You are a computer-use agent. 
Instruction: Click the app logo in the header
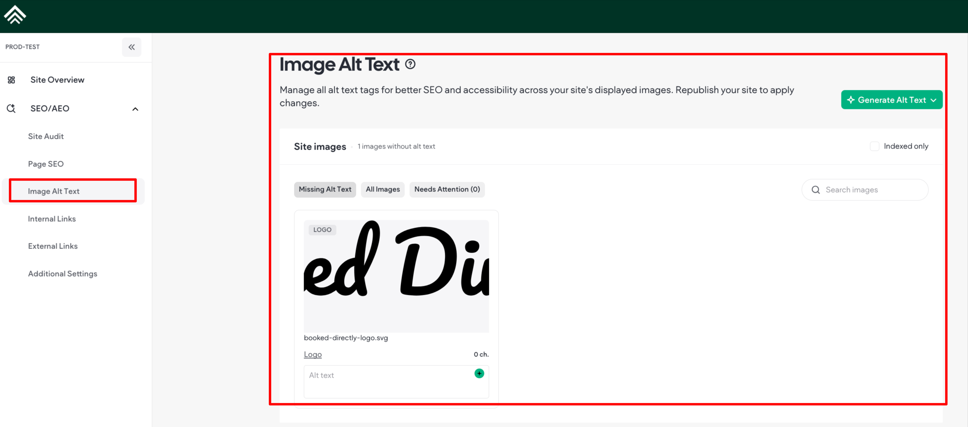click(x=15, y=15)
